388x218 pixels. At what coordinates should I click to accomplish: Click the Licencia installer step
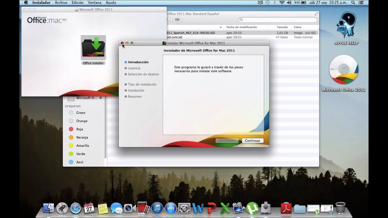click(x=134, y=68)
